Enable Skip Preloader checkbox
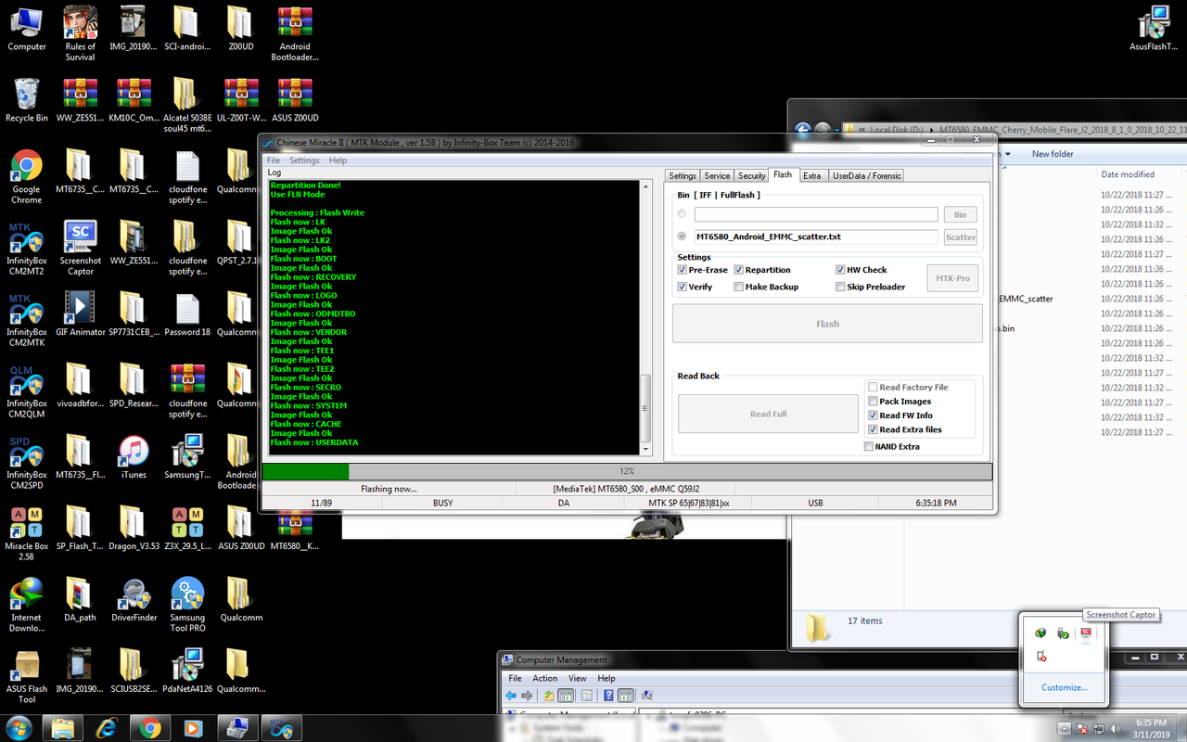 tap(840, 287)
